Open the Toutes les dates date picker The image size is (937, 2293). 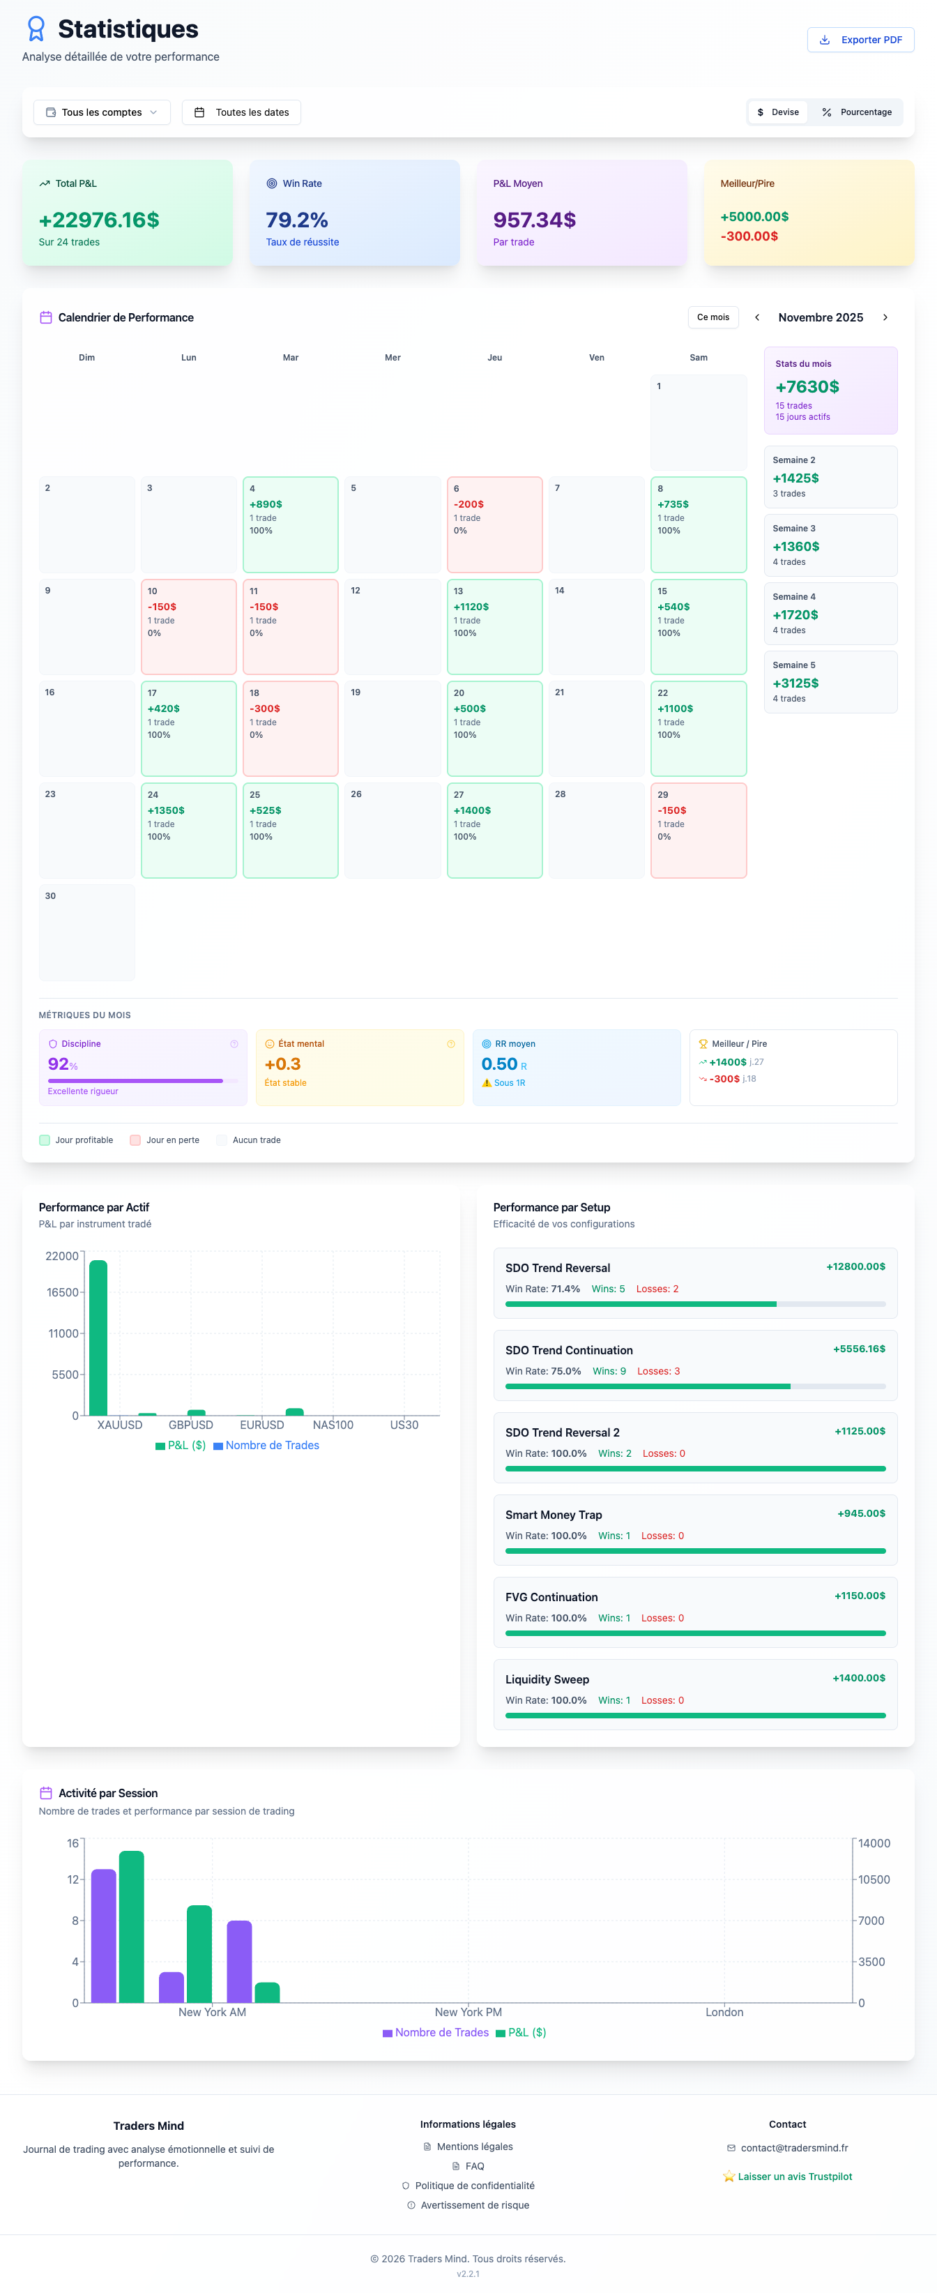coord(241,112)
